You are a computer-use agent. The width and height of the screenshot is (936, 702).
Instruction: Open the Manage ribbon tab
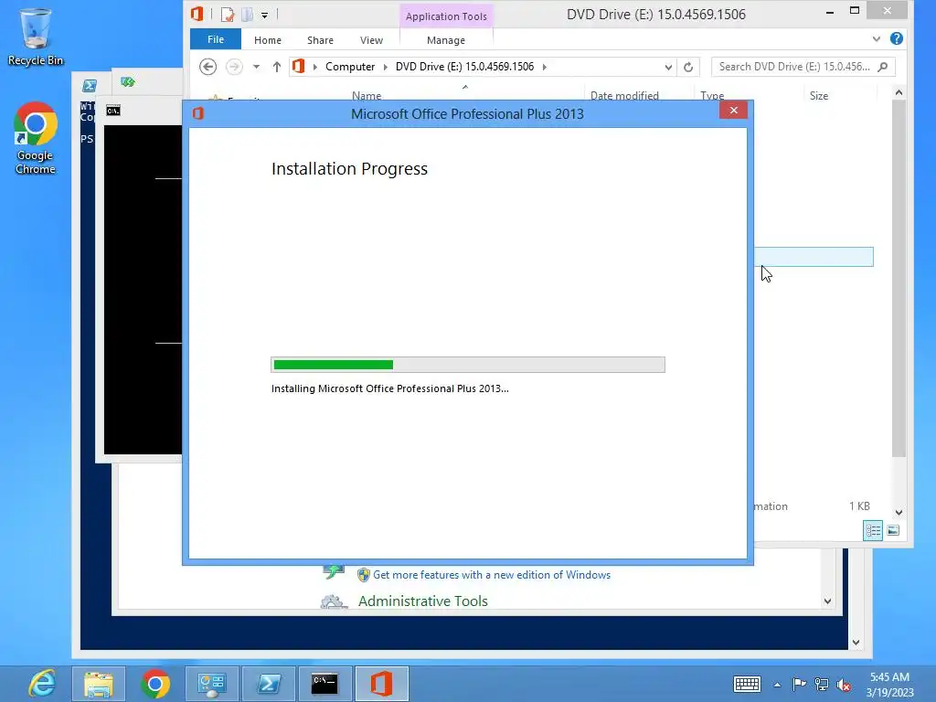click(446, 40)
